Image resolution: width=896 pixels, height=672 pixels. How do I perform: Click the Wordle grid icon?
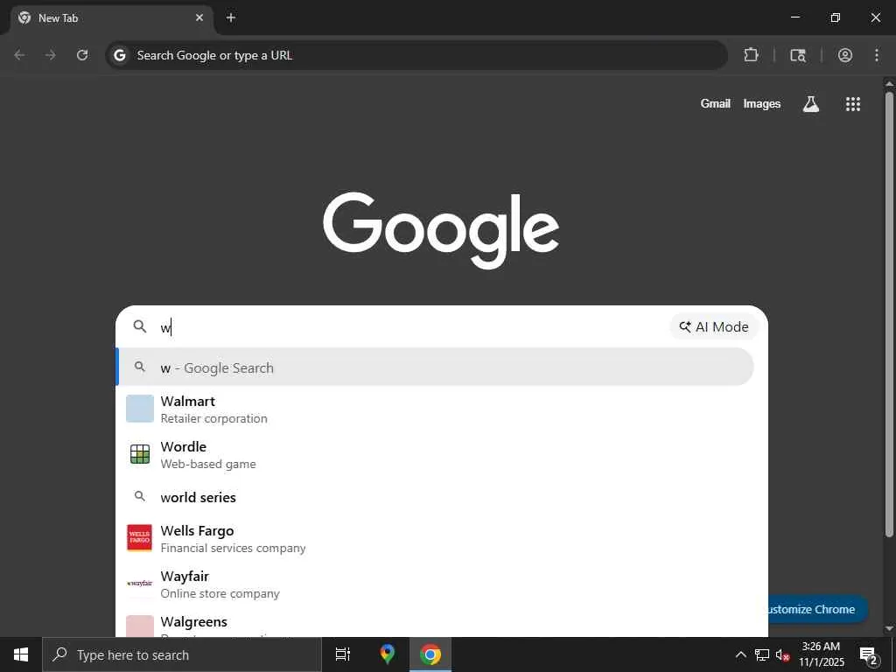pyautogui.click(x=140, y=454)
